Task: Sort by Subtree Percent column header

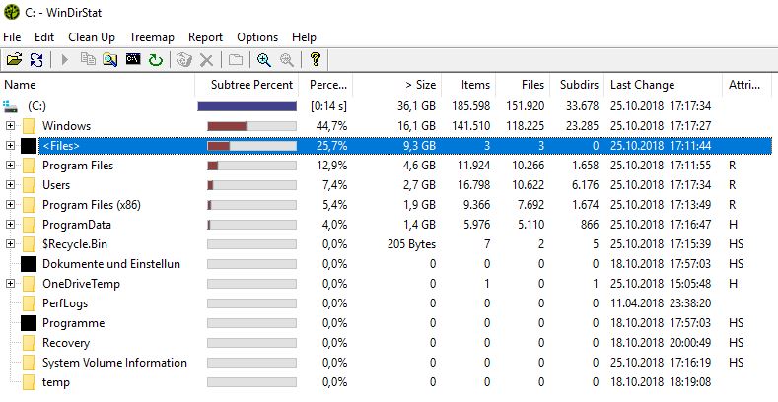Action: point(248,85)
